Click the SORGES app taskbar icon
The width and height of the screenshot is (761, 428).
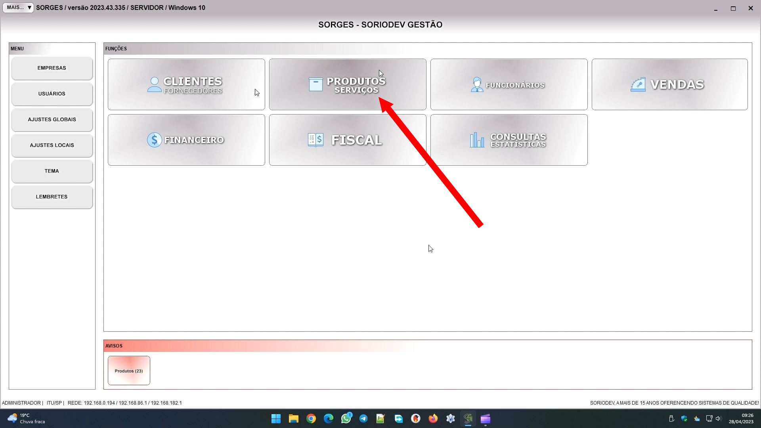(x=468, y=418)
